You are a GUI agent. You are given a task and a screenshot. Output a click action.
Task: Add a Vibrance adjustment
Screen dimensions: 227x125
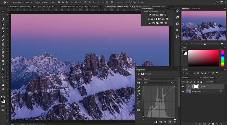[x=165, y=15]
